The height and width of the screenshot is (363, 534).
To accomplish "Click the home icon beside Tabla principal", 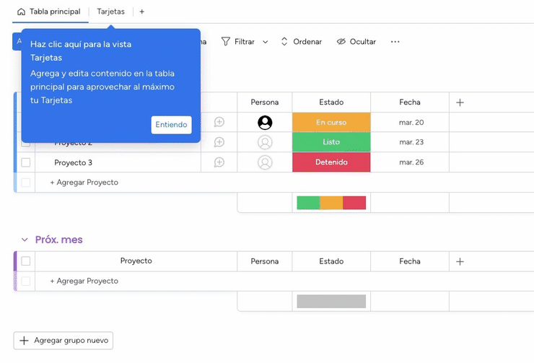I will pyautogui.click(x=21, y=12).
